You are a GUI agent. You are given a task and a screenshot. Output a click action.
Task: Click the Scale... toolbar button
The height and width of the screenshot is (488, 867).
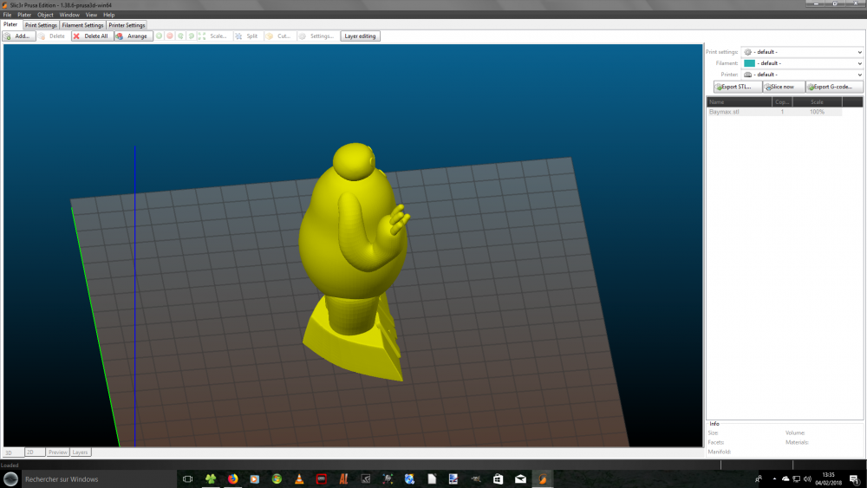tap(213, 36)
